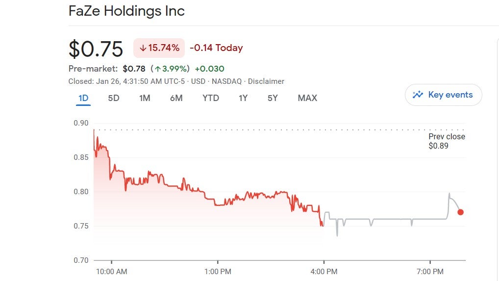Screen dimensions: 499x281
Task: Click the red current-price dot on chart
Action: 460,212
